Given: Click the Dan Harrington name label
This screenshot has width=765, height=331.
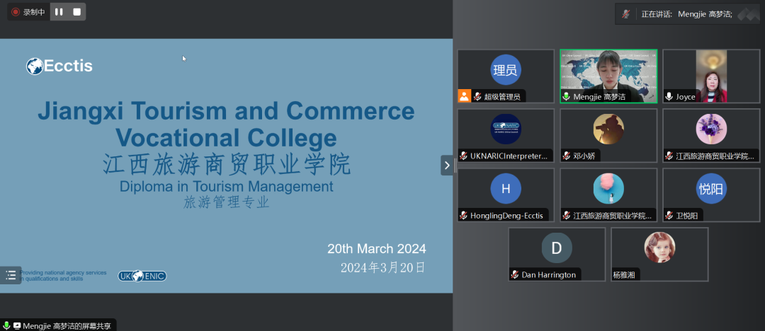Looking at the screenshot, I should 549,275.
